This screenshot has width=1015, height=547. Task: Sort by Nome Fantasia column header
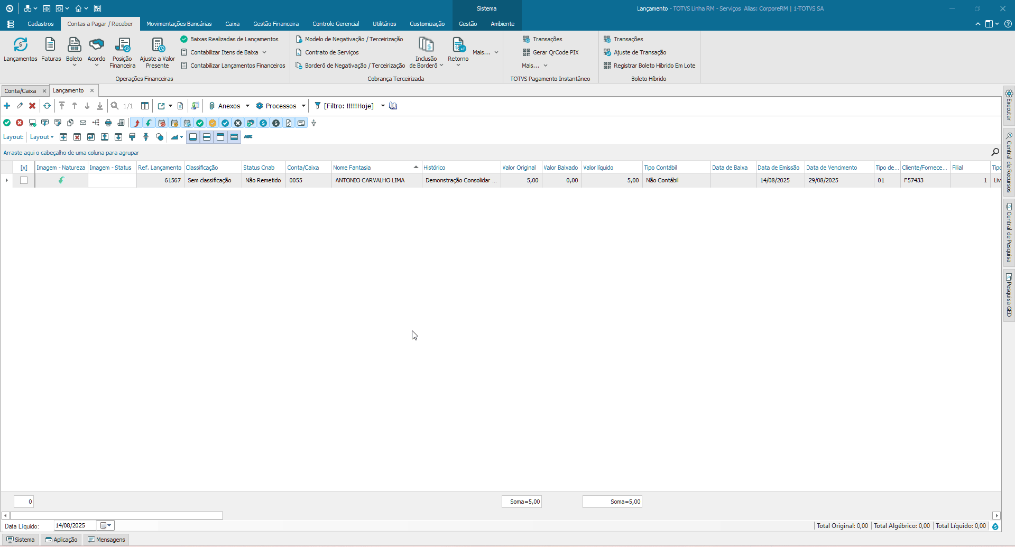[376, 168]
